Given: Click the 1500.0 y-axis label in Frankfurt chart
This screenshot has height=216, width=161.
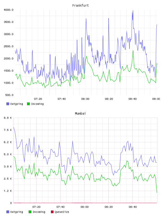Looking at the screenshot, I should pos(8,71).
